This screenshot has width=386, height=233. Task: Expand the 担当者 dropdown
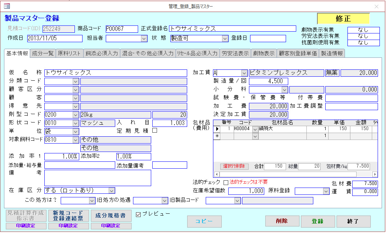point(144,39)
